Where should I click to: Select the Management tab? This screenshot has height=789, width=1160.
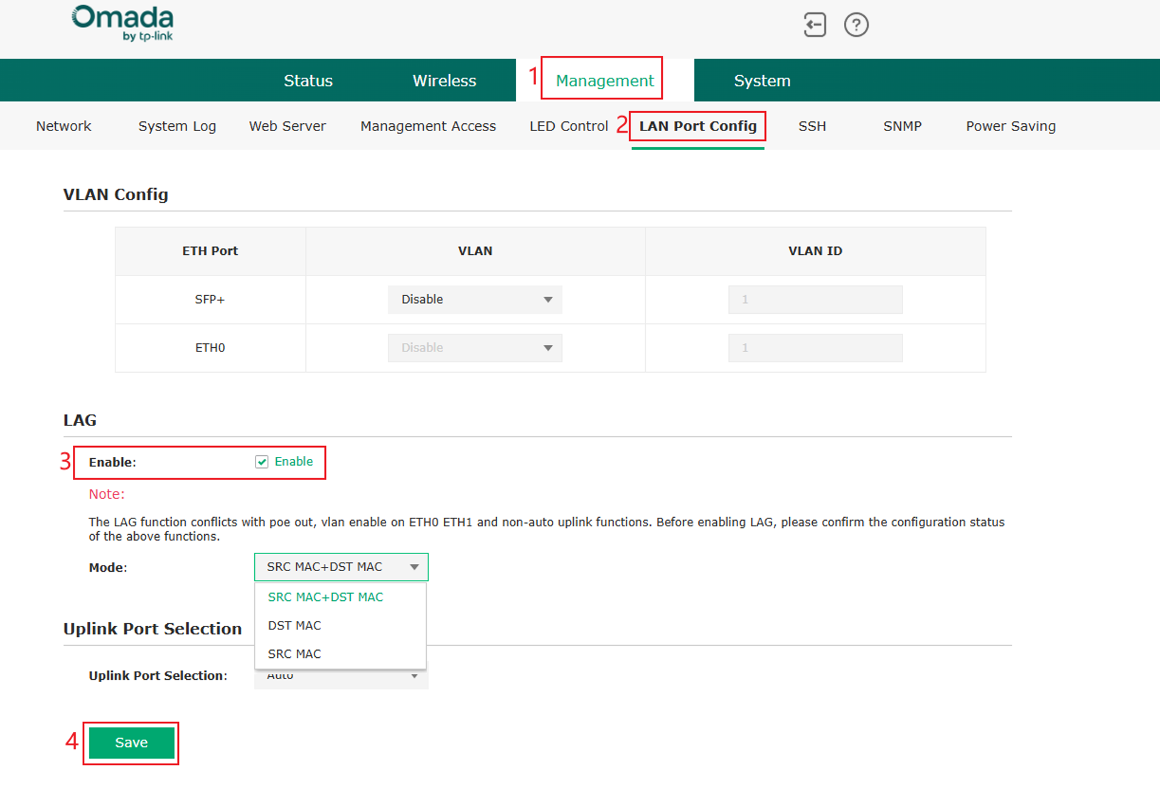tap(605, 81)
